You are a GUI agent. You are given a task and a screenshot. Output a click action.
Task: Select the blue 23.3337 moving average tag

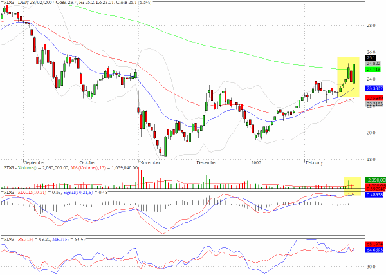(x=374, y=88)
